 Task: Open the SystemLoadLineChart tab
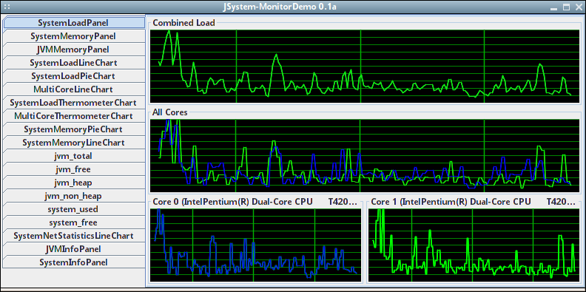[74, 63]
